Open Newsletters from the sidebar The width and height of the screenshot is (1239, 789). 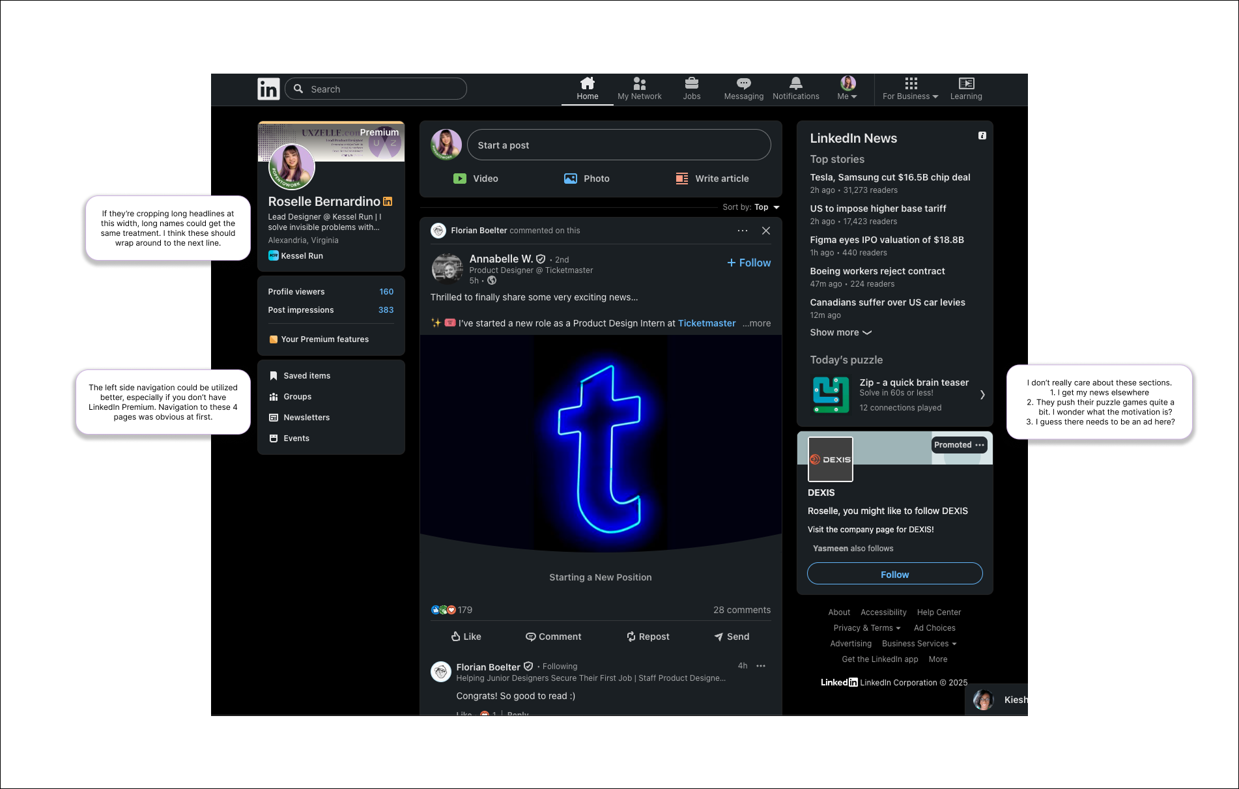(x=300, y=418)
